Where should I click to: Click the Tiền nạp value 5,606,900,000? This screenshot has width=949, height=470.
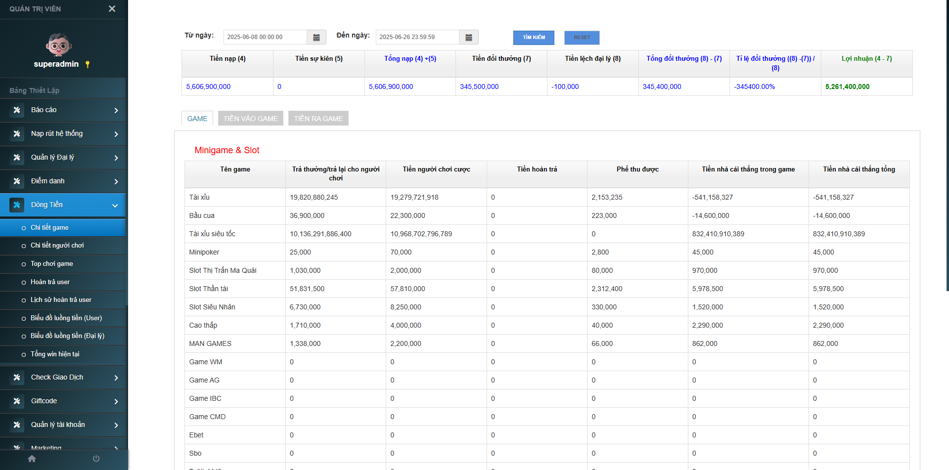(x=208, y=87)
